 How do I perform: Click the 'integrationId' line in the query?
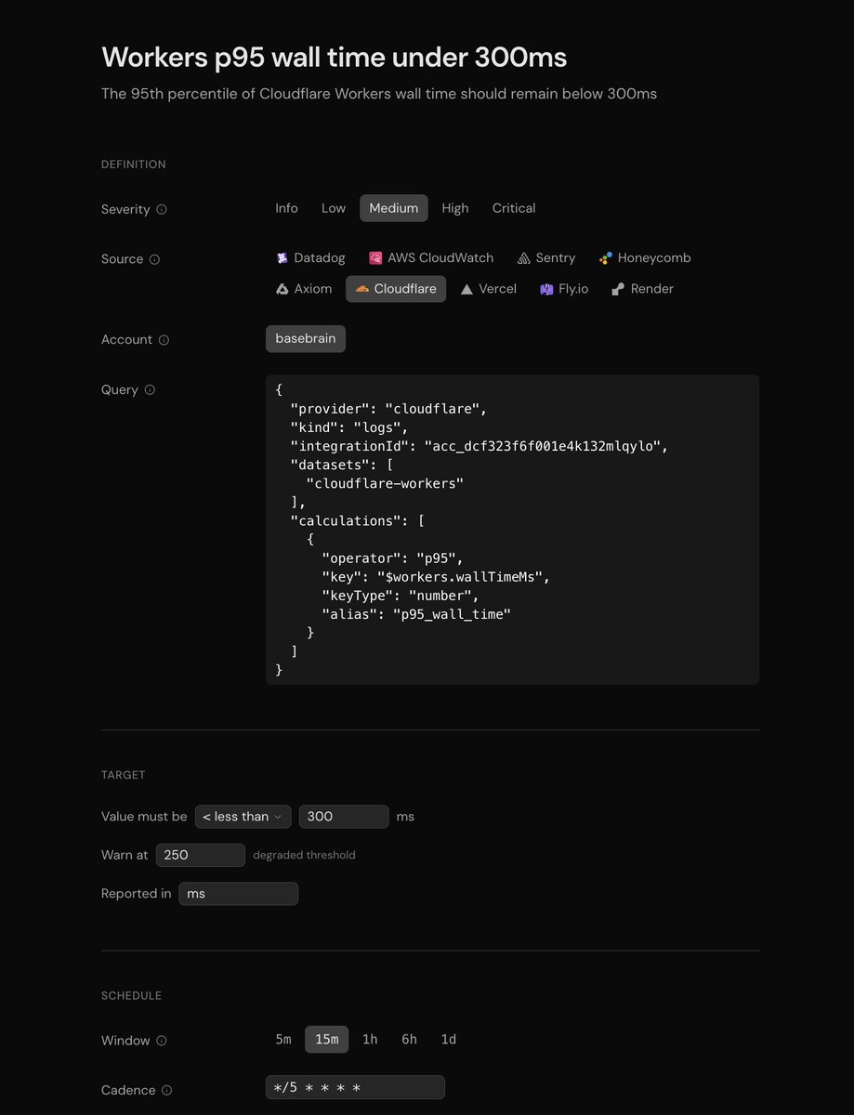(480, 446)
